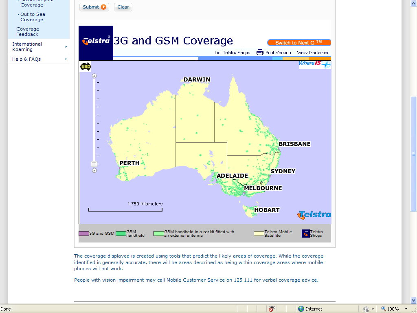The height and width of the screenshot is (313, 417).
Task: Open the View Disclaimer link
Action: 313,53
